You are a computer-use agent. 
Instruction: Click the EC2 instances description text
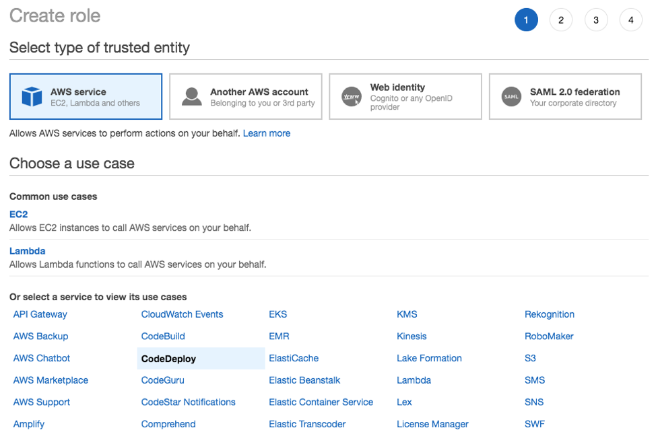[130, 227]
